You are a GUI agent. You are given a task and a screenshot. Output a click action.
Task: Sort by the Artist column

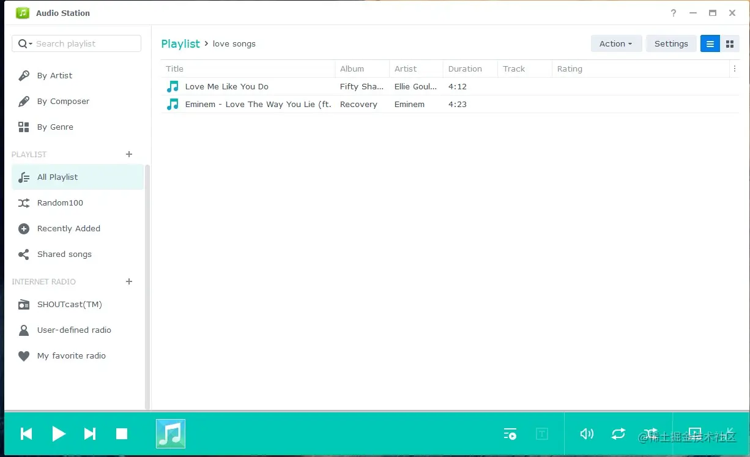[x=416, y=69]
